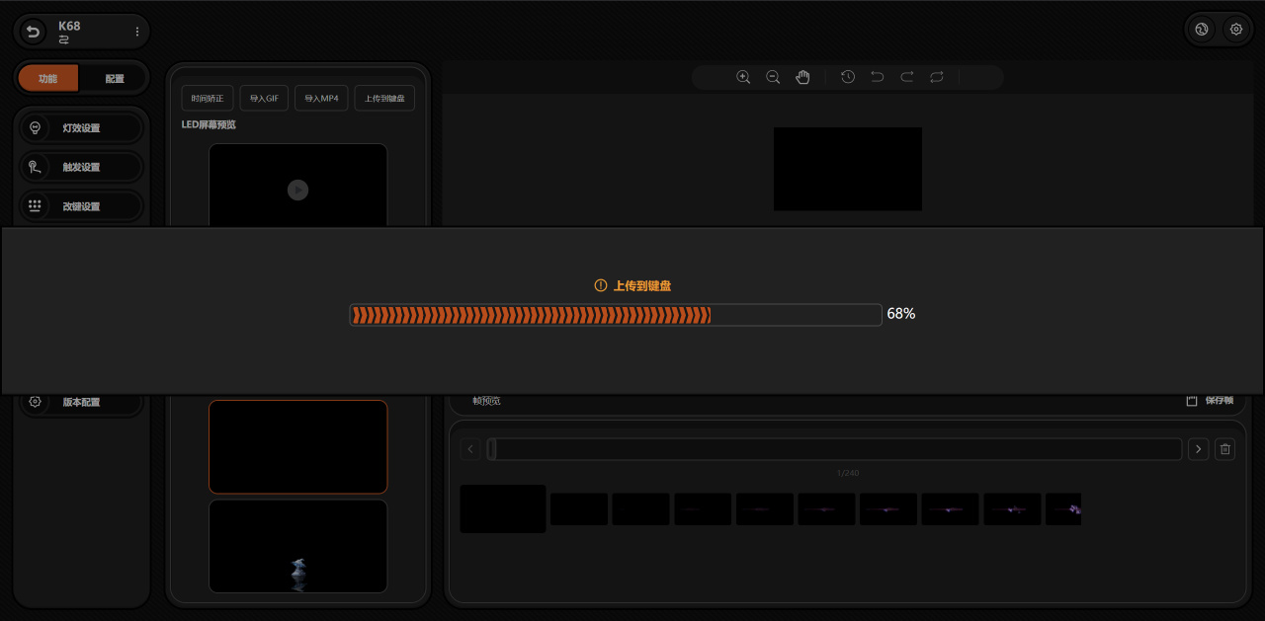Click the zoom out magnifier
This screenshot has height=621, width=1265.
click(773, 77)
